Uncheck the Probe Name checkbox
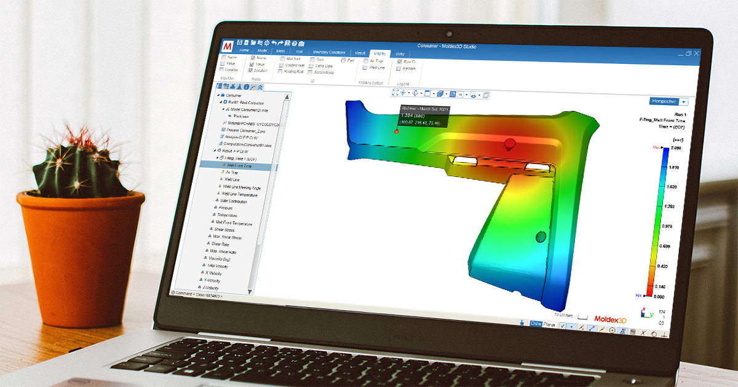738x387 pixels. point(253,58)
